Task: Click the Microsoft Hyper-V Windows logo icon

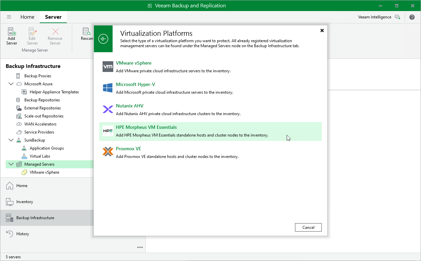Action: tap(108, 88)
